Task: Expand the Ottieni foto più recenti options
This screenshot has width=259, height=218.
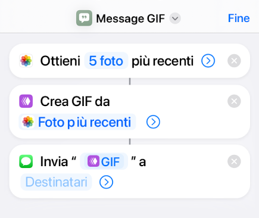Action: pyautogui.click(x=208, y=61)
